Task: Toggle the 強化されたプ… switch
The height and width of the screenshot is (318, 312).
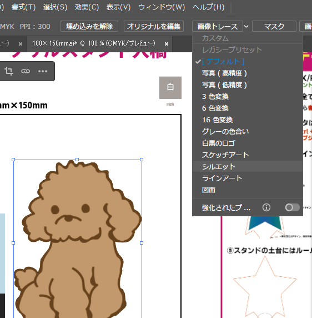Action: [x=293, y=207]
